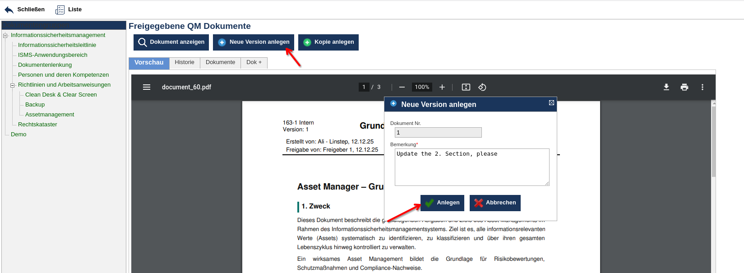Confirm with the Anlegen button

click(442, 203)
